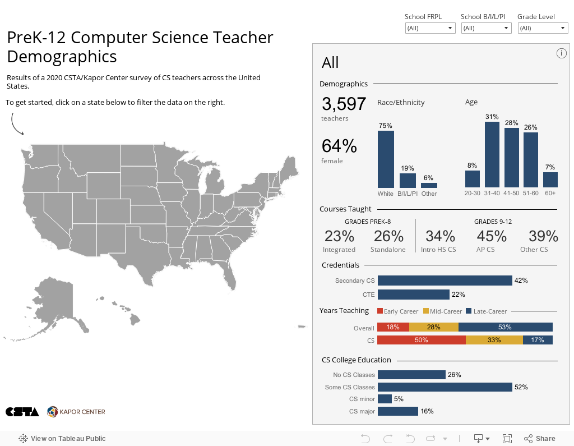Open the School FRPL dropdown
This screenshot has width=574, height=446.
[430, 28]
